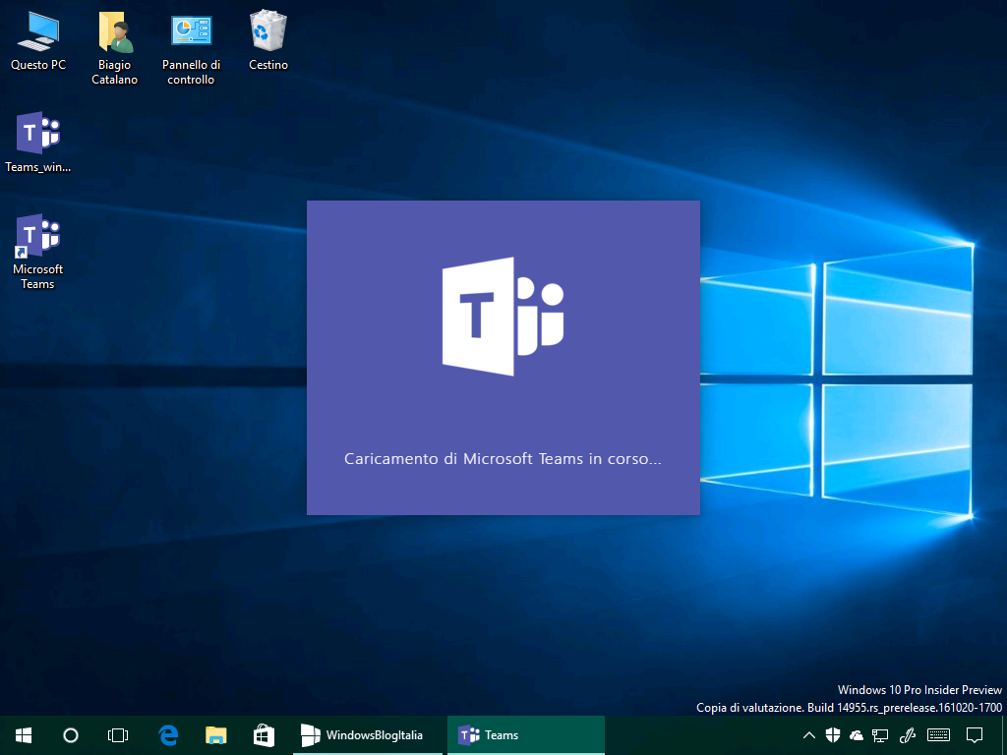This screenshot has width=1007, height=755.
Task: Open Task View from the taskbar
Action: click(118, 735)
